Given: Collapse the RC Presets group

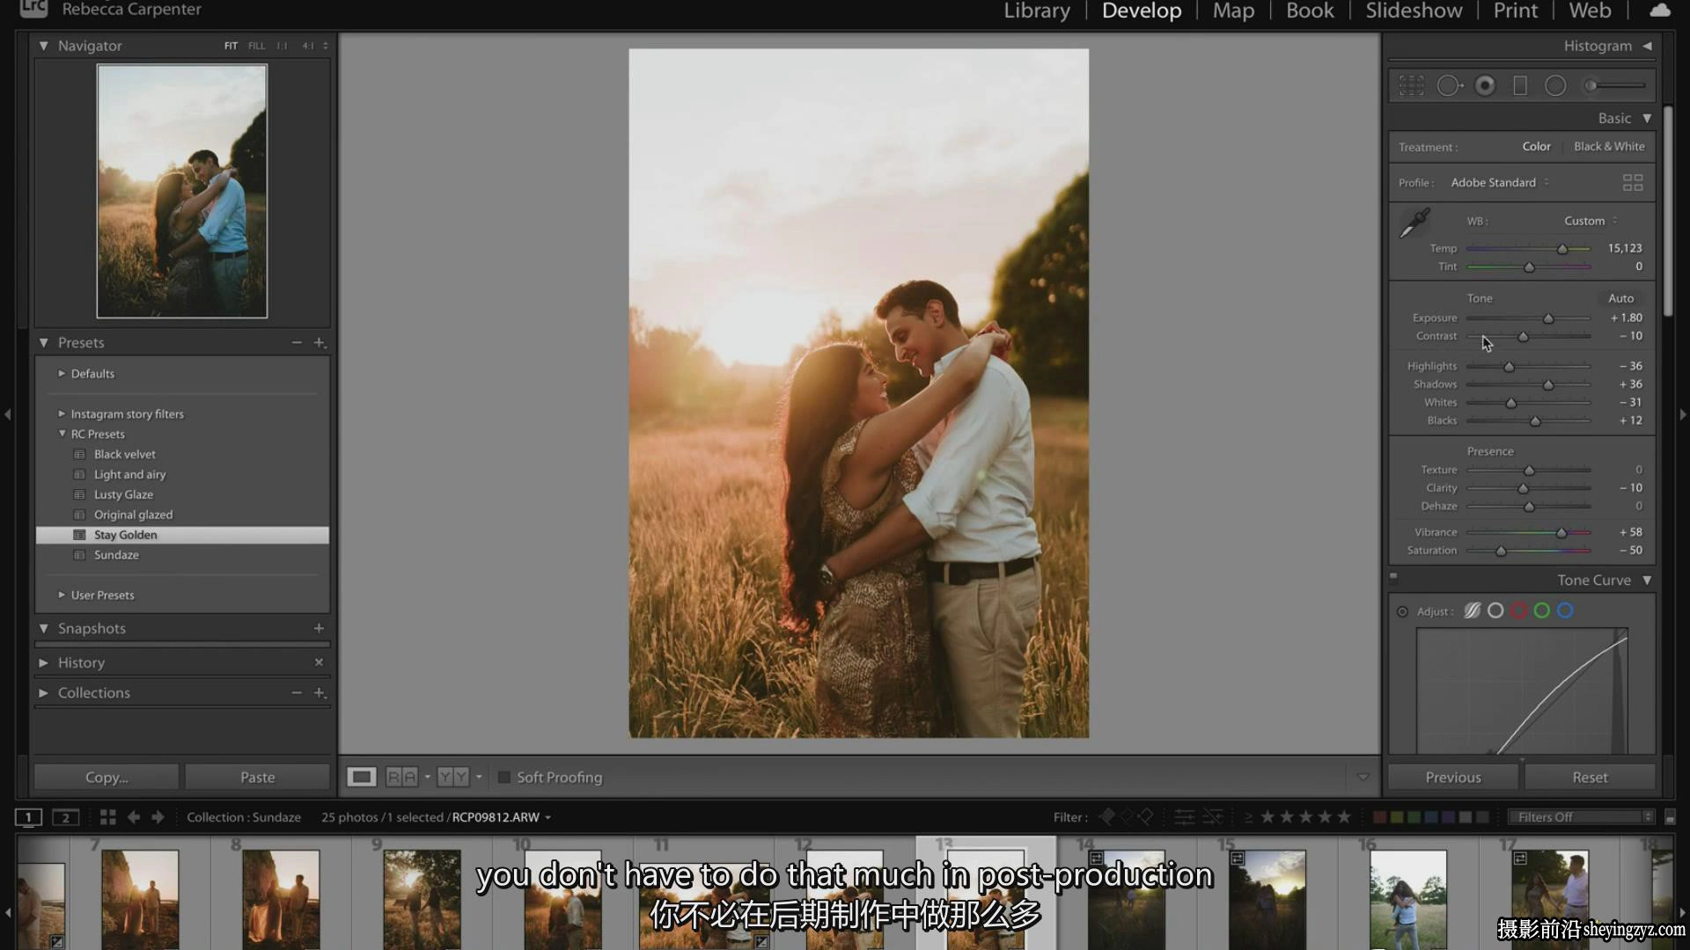Looking at the screenshot, I should click(62, 434).
